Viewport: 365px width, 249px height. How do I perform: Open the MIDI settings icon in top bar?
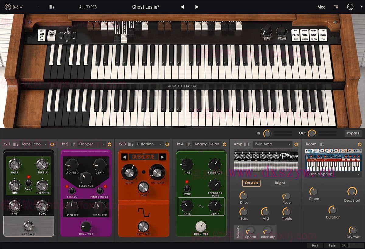tap(350, 7)
